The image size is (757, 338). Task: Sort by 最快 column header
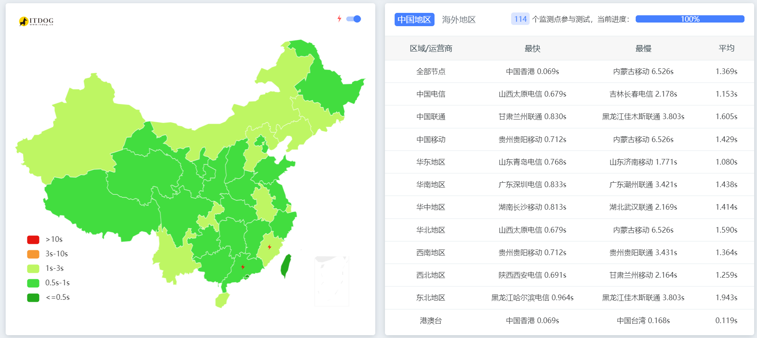click(532, 48)
